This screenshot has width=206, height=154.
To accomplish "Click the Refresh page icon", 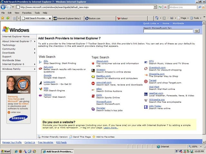I will 160,7.
